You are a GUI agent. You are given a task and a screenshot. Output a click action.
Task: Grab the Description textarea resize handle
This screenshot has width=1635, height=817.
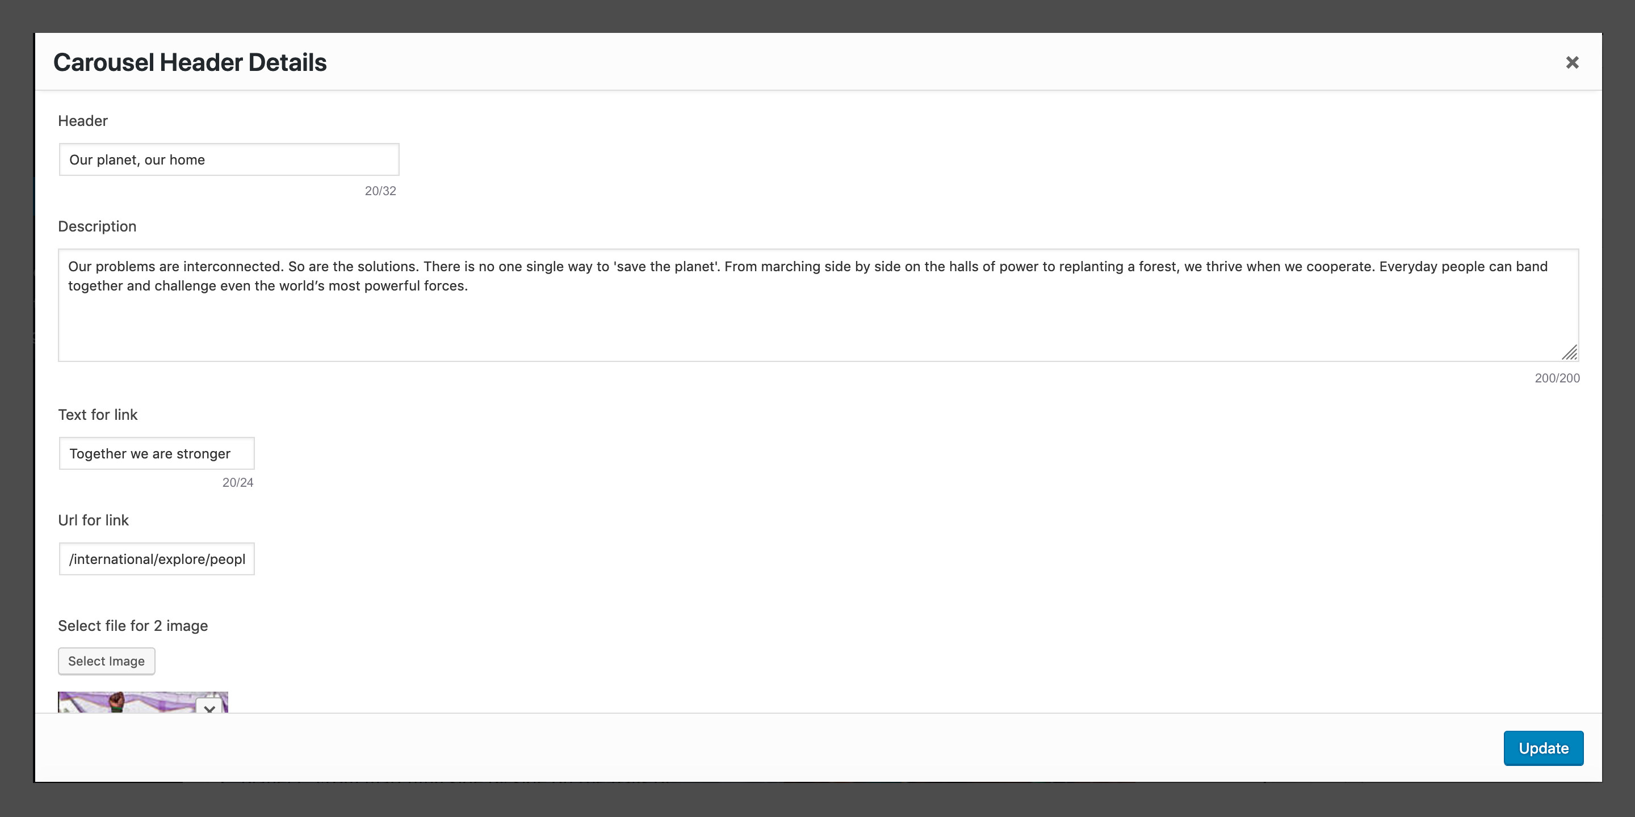[x=1569, y=352]
